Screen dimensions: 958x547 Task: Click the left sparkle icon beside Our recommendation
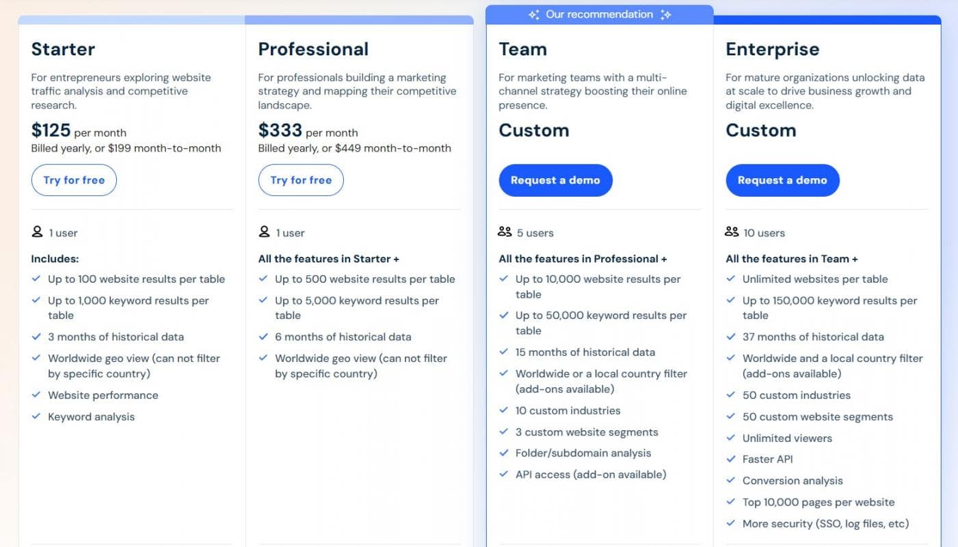pyautogui.click(x=534, y=15)
